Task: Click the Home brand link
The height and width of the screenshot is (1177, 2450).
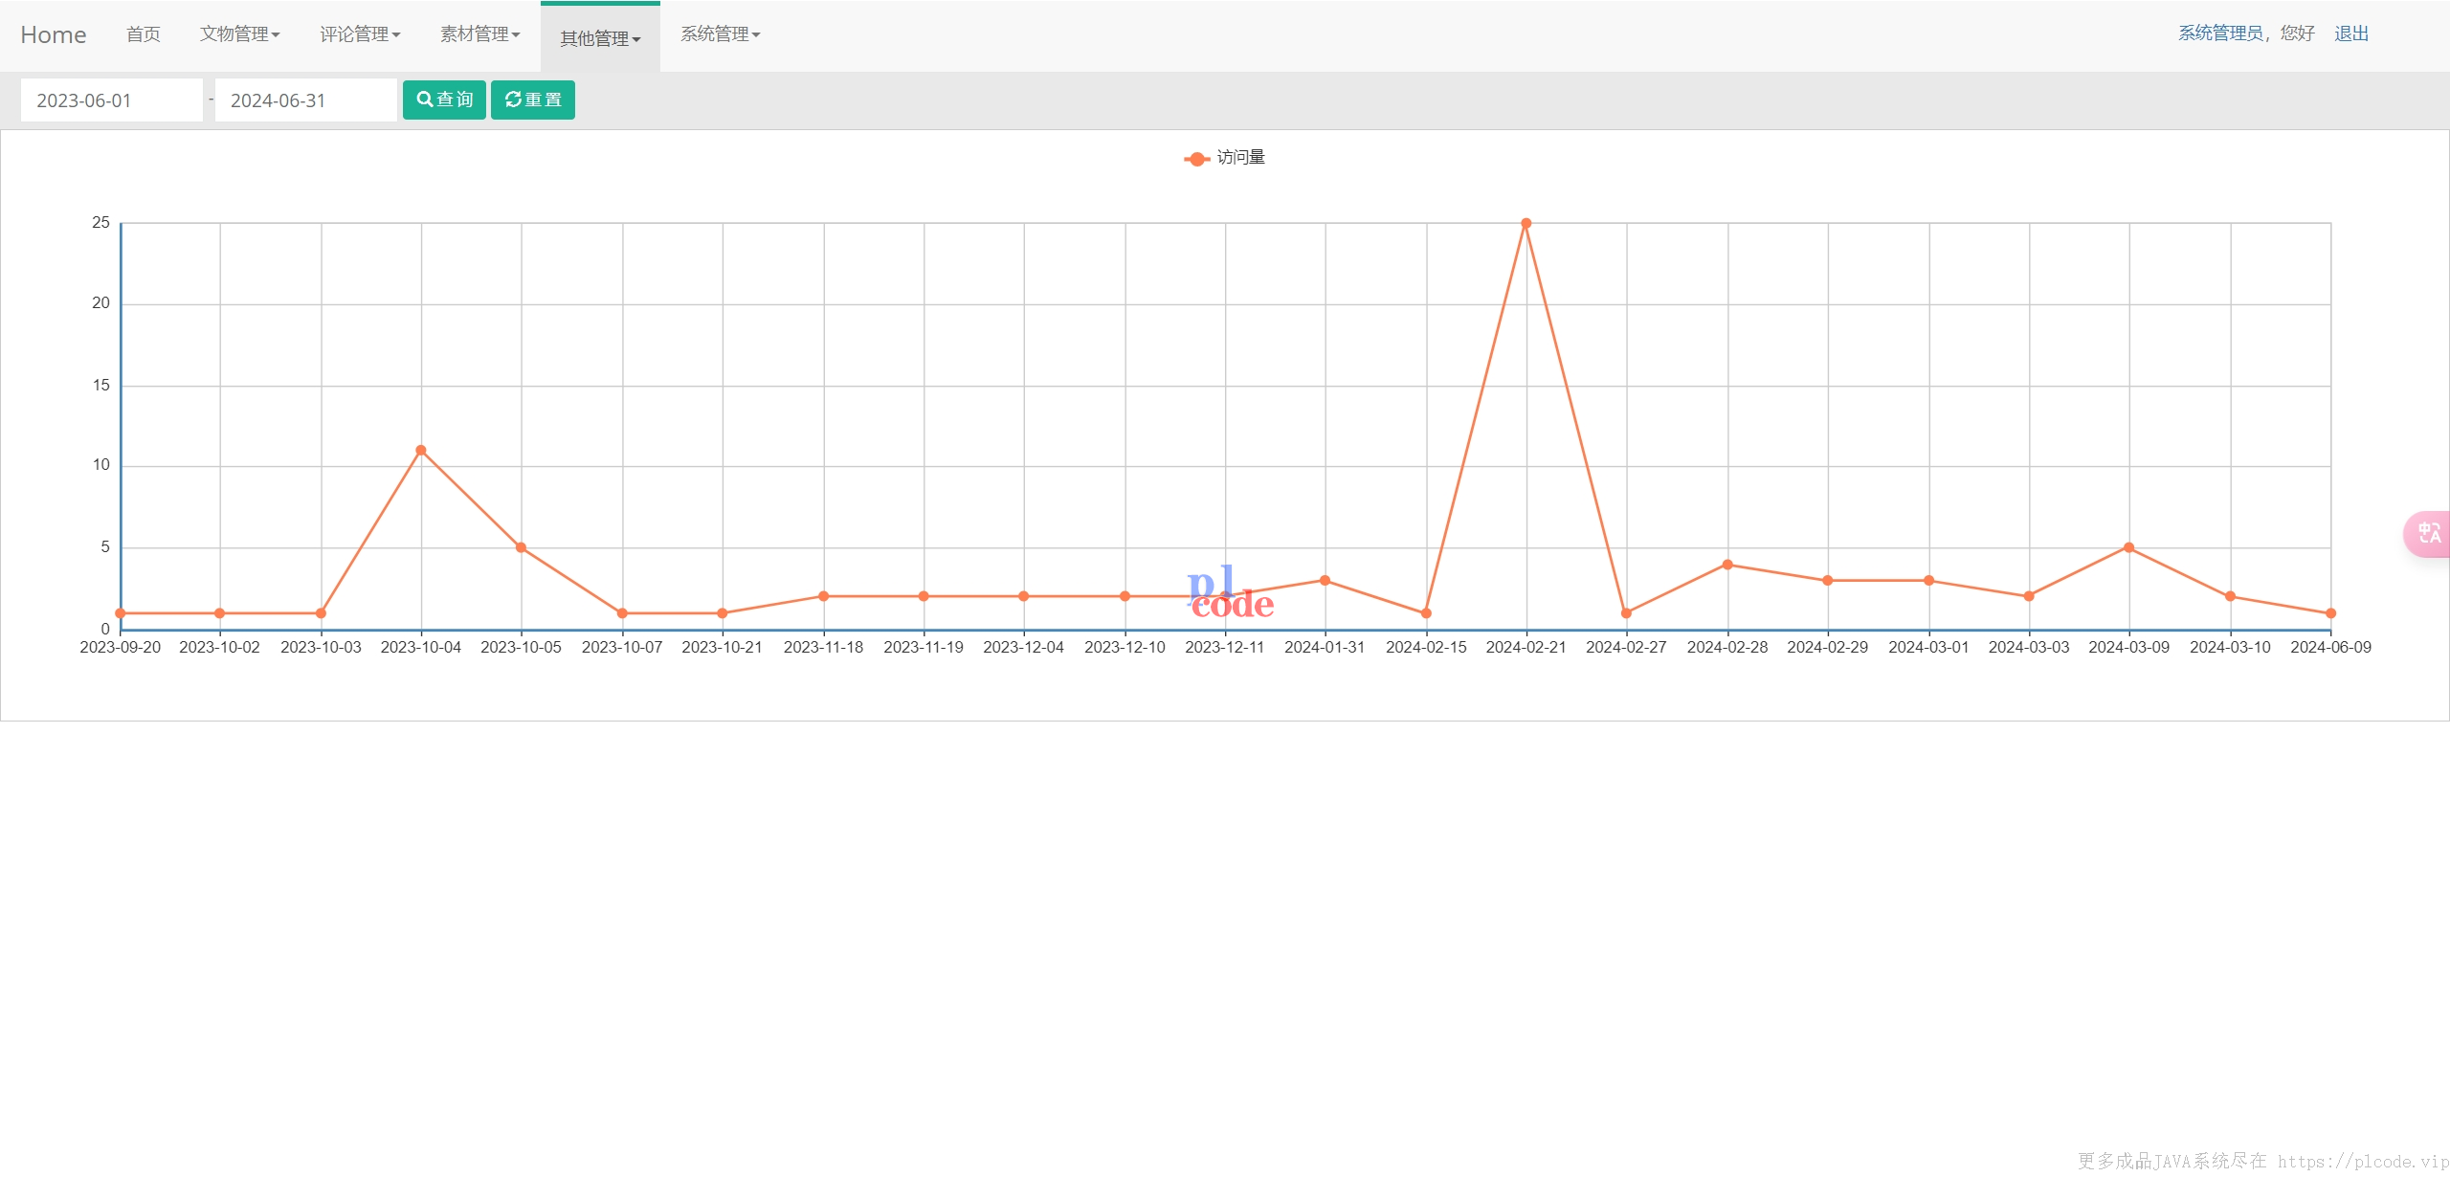Action: click(x=54, y=34)
